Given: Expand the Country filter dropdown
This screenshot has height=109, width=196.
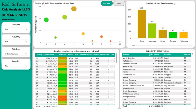Looking at the screenshot, I should (16, 42).
